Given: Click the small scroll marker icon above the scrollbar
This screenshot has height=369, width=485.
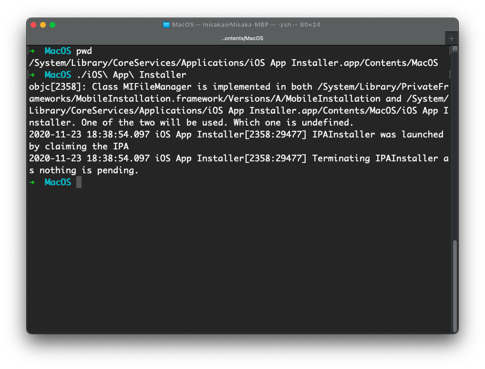Looking at the screenshot, I should click(454, 48).
